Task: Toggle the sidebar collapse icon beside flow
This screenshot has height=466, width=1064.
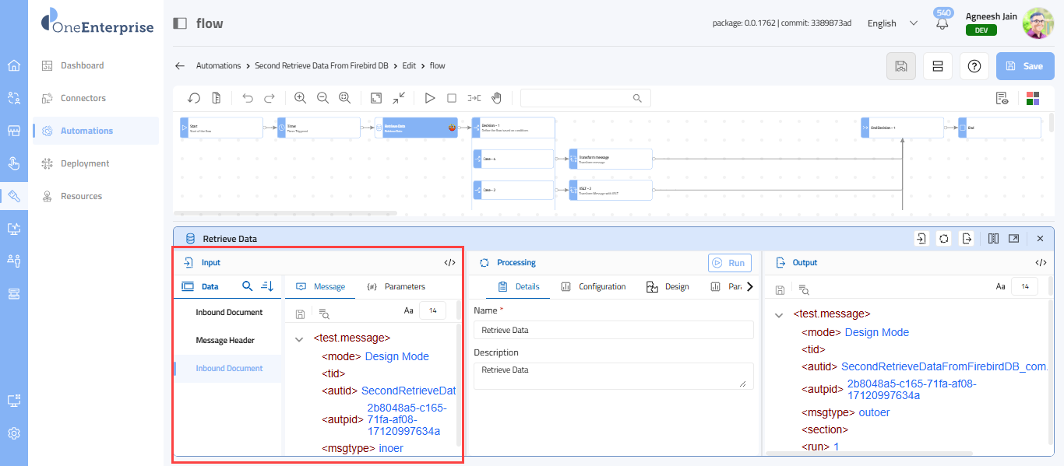Action: [x=180, y=23]
